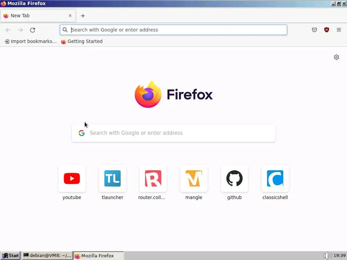
Task: Go back one page
Action: click(8, 30)
